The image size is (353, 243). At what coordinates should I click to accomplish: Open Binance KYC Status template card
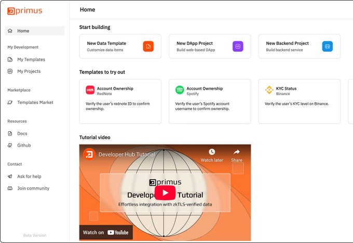click(x=300, y=101)
